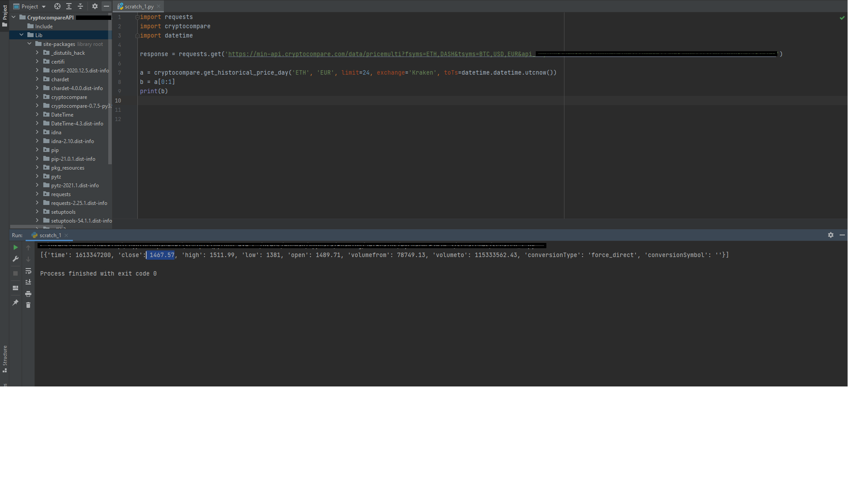Clear console with the trash icon
The image size is (848, 477).
point(28,305)
